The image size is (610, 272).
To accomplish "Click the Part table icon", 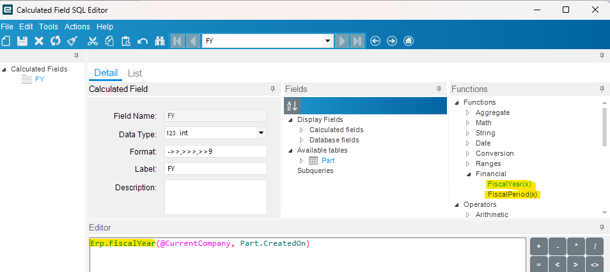I will click(x=313, y=160).
